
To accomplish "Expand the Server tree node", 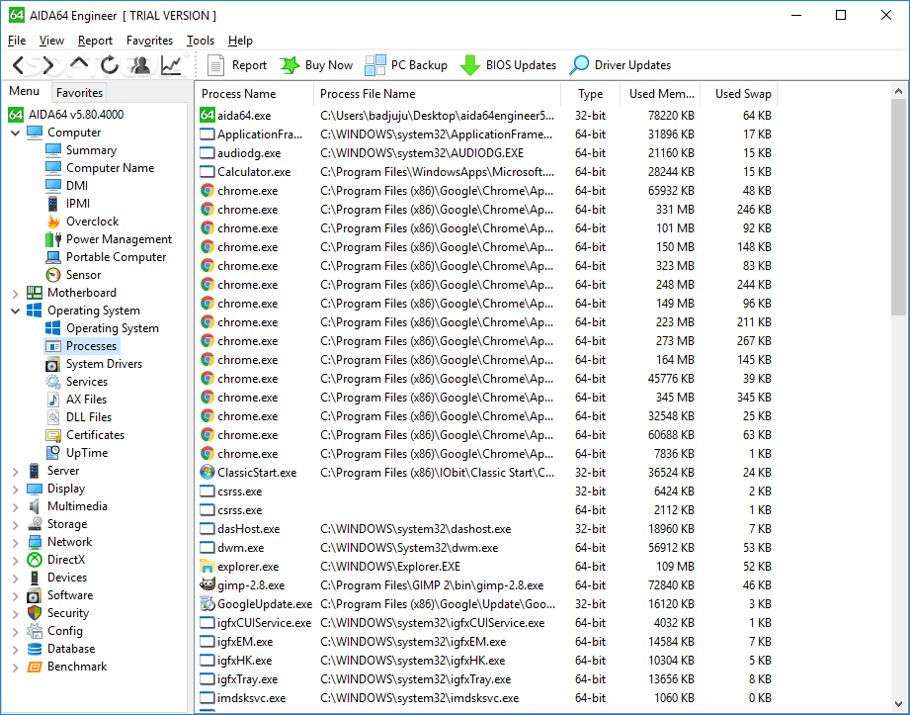I will pos(16,472).
